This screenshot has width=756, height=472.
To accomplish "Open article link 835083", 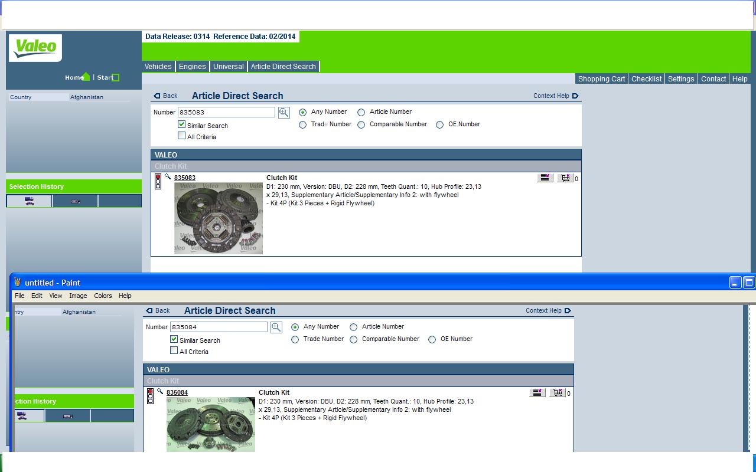I will 185,178.
